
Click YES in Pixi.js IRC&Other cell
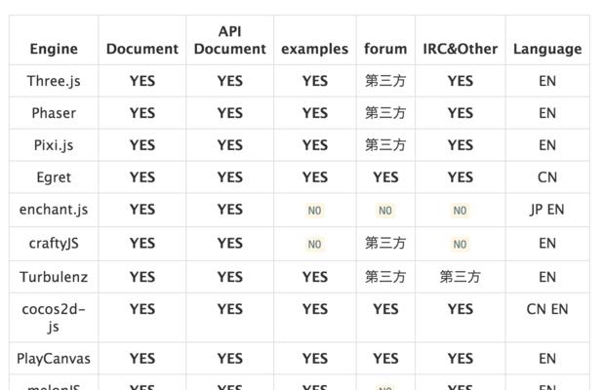click(461, 145)
